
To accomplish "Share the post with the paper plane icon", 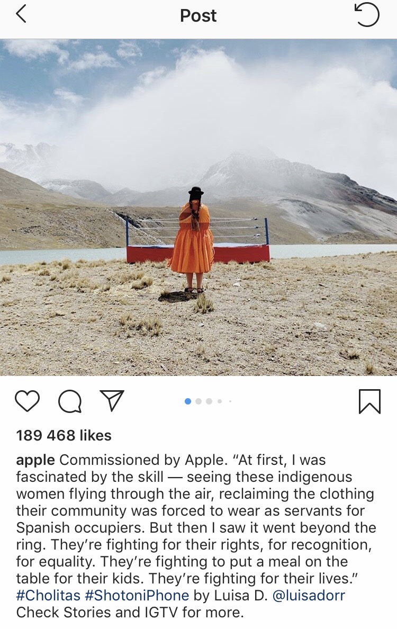I will [x=112, y=400].
